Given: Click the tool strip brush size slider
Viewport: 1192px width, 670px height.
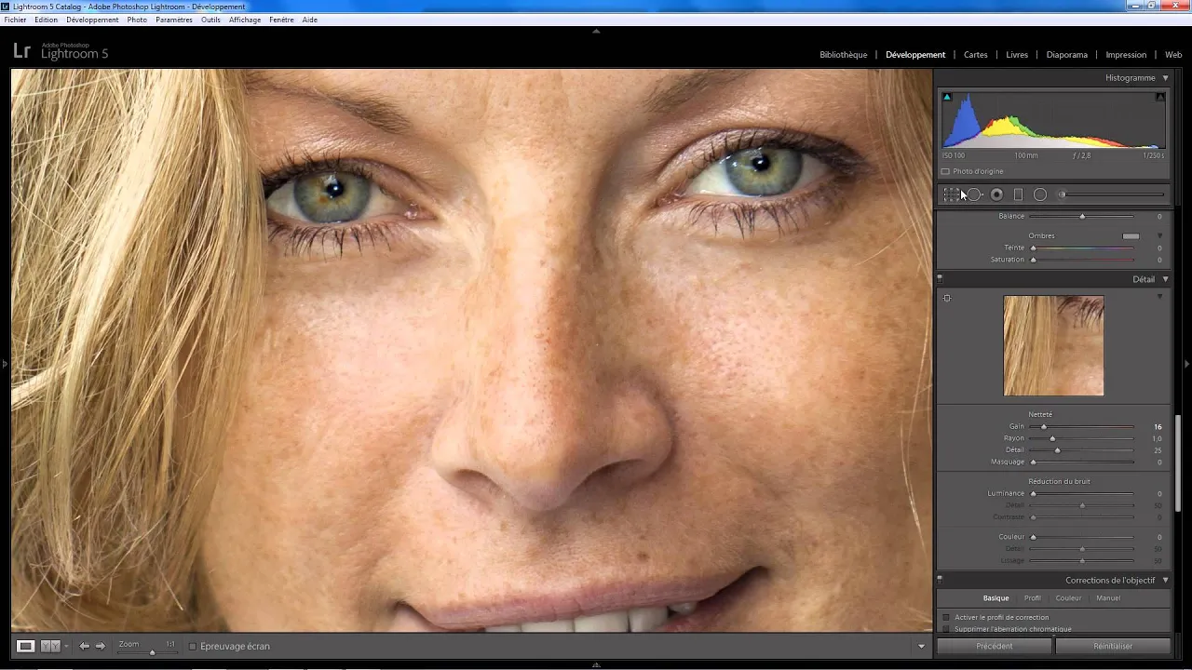Looking at the screenshot, I should 1111,194.
